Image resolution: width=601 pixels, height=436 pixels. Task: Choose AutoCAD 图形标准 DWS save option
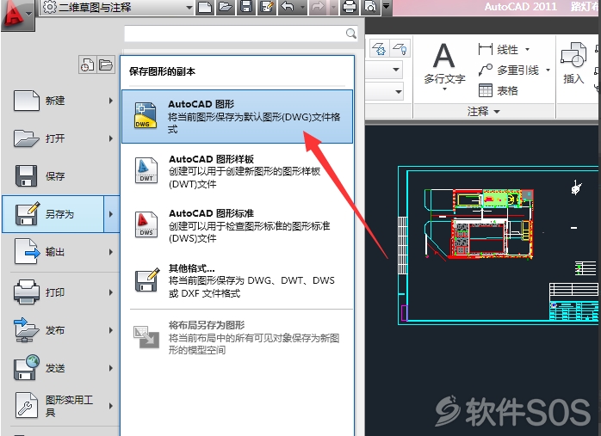click(238, 225)
